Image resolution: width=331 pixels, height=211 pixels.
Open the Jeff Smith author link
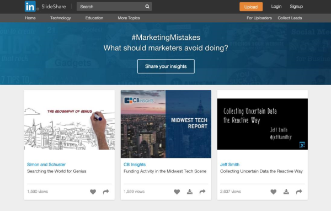point(229,165)
